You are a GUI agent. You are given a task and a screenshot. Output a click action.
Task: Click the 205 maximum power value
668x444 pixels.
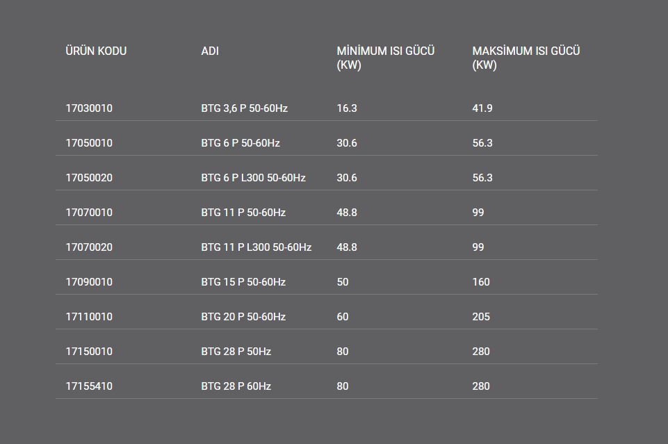pyautogui.click(x=481, y=317)
